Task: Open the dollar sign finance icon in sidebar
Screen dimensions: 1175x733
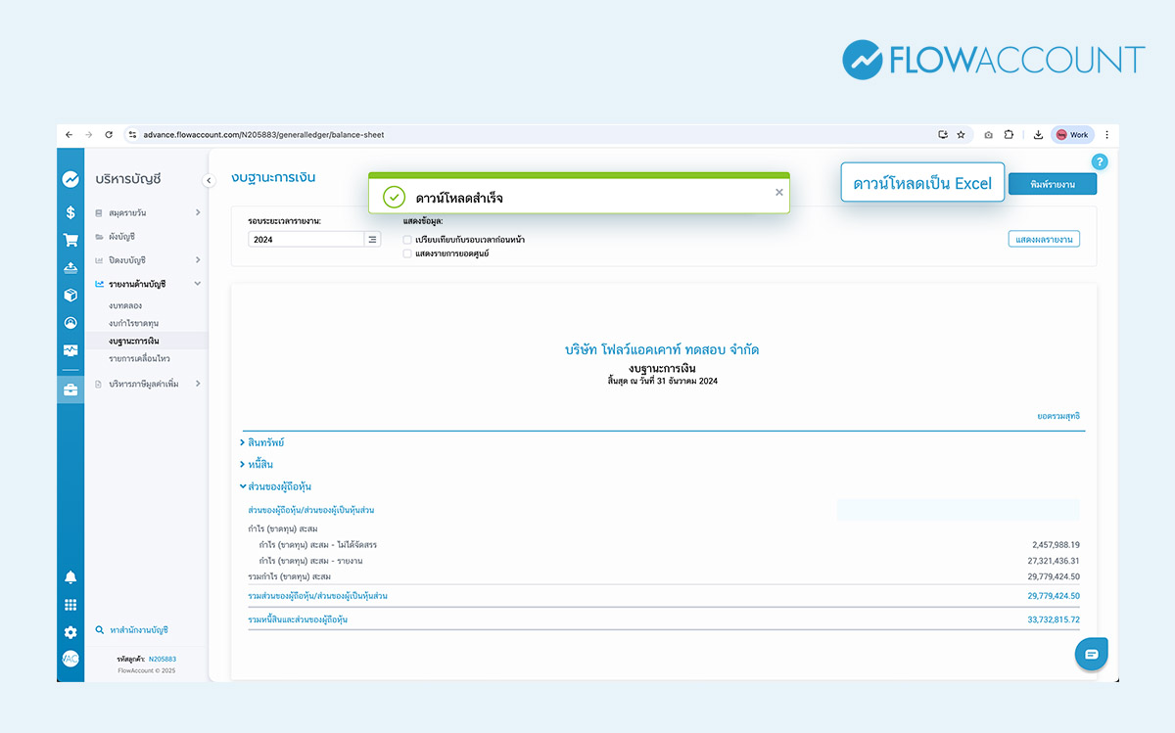Action: point(70,212)
